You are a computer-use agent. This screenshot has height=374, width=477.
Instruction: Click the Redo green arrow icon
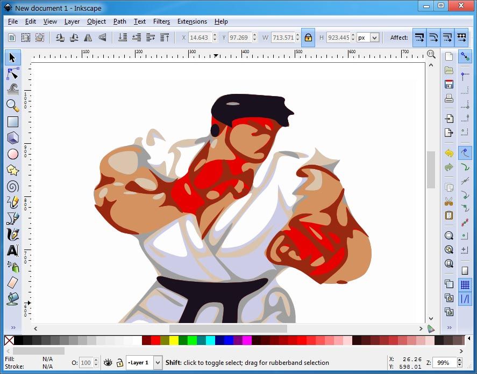click(x=449, y=167)
